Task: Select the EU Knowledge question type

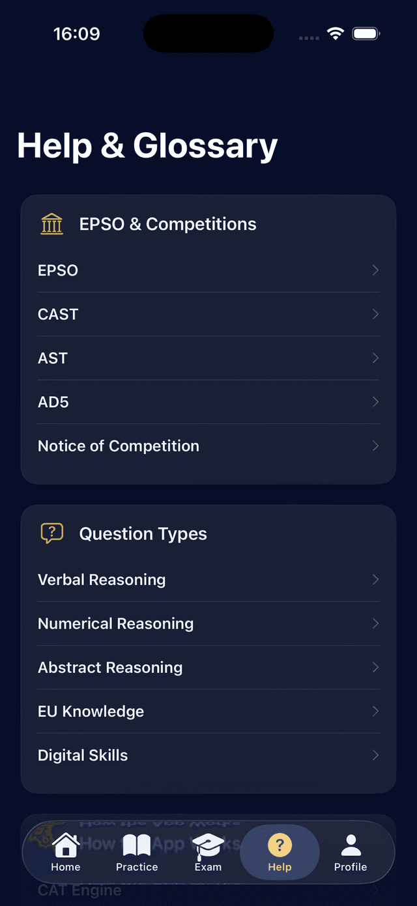Action: (x=208, y=711)
